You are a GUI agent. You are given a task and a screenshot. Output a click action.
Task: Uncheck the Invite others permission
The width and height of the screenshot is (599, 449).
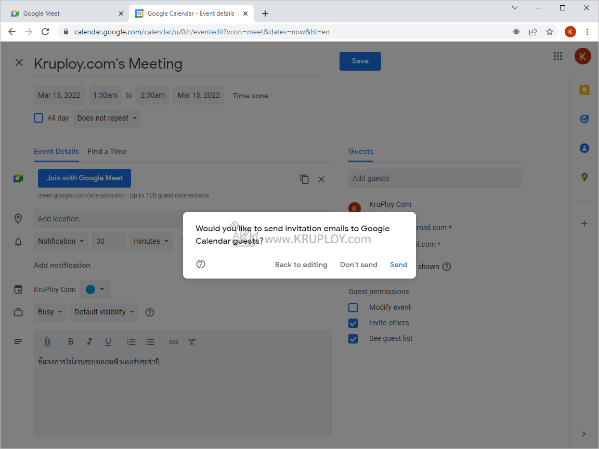(353, 323)
